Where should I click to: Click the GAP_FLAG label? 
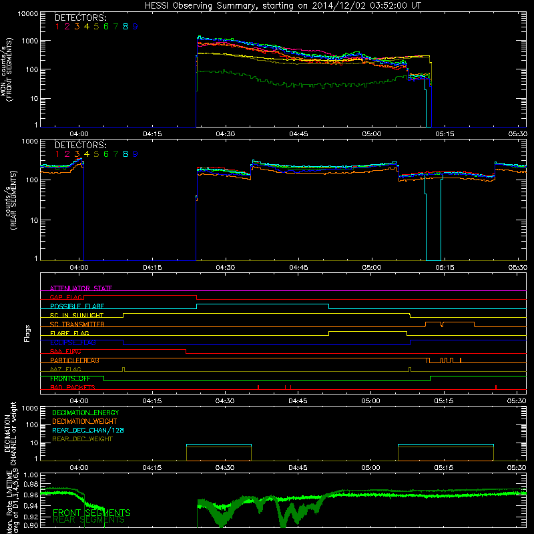(x=66, y=297)
